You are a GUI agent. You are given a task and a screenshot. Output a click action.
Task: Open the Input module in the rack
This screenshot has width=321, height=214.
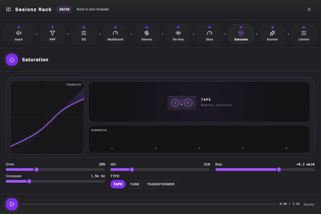click(x=19, y=34)
